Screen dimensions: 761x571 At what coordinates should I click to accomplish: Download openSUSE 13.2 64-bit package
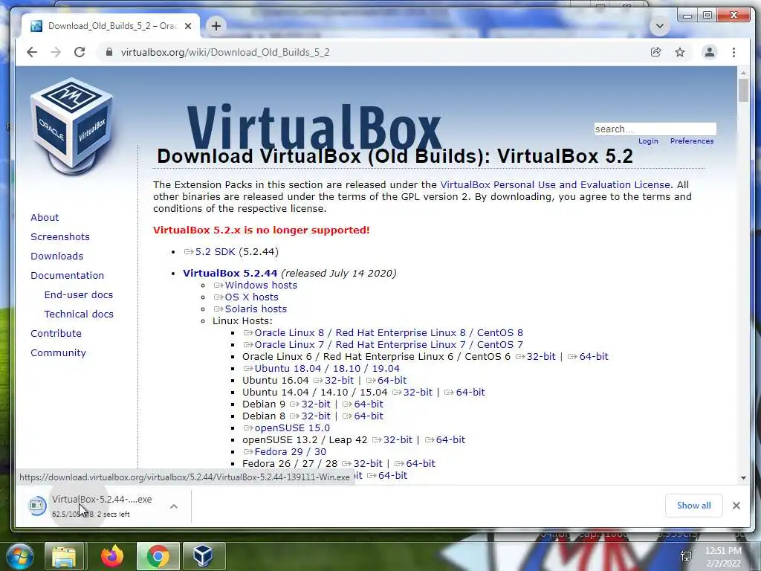pyautogui.click(x=445, y=440)
